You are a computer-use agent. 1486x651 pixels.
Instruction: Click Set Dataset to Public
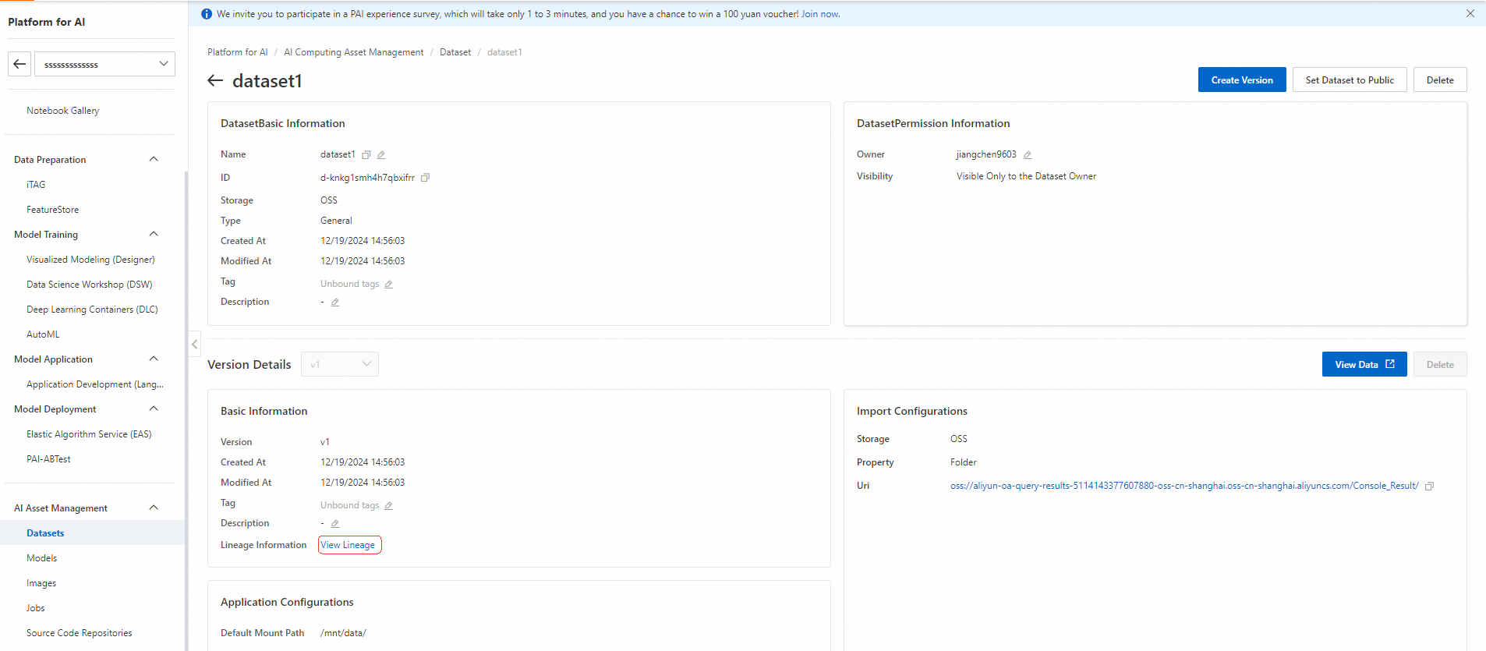1350,80
